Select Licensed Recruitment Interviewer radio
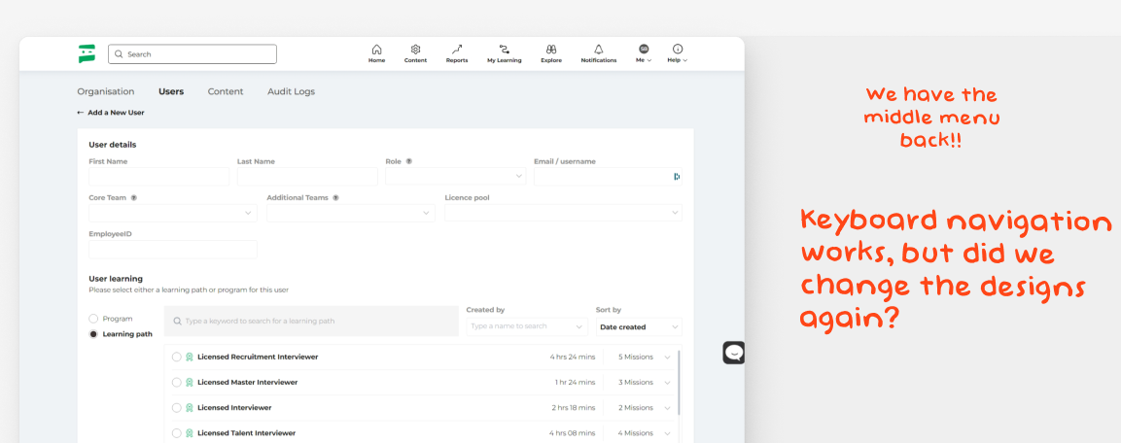 pyautogui.click(x=177, y=357)
